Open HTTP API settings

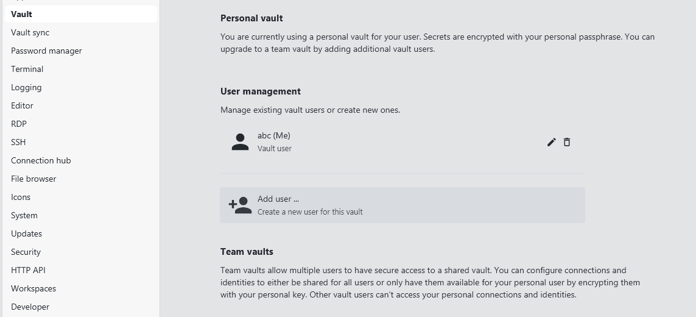click(28, 270)
